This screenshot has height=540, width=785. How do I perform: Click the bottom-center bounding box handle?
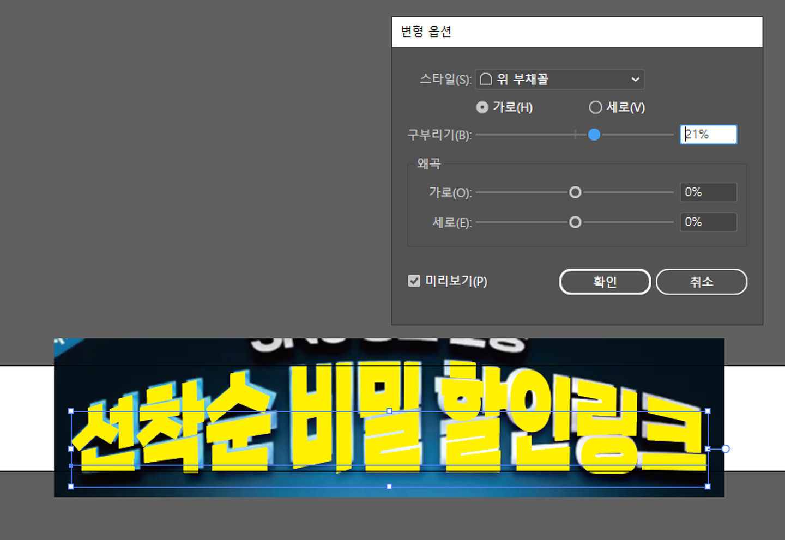coord(389,487)
